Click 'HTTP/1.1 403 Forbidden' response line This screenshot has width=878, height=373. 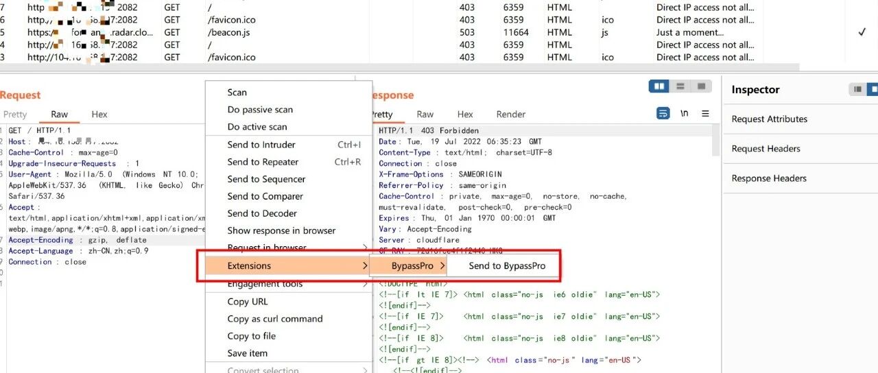[429, 130]
